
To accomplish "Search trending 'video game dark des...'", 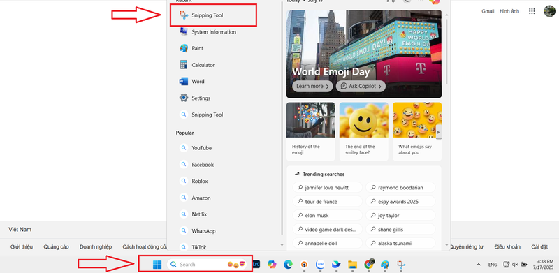I will [x=327, y=229].
